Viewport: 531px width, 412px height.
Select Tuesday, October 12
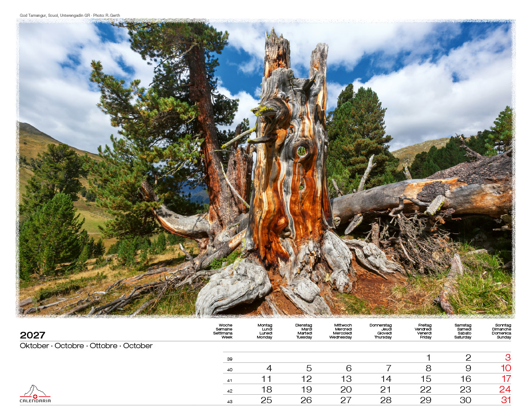pos(306,379)
